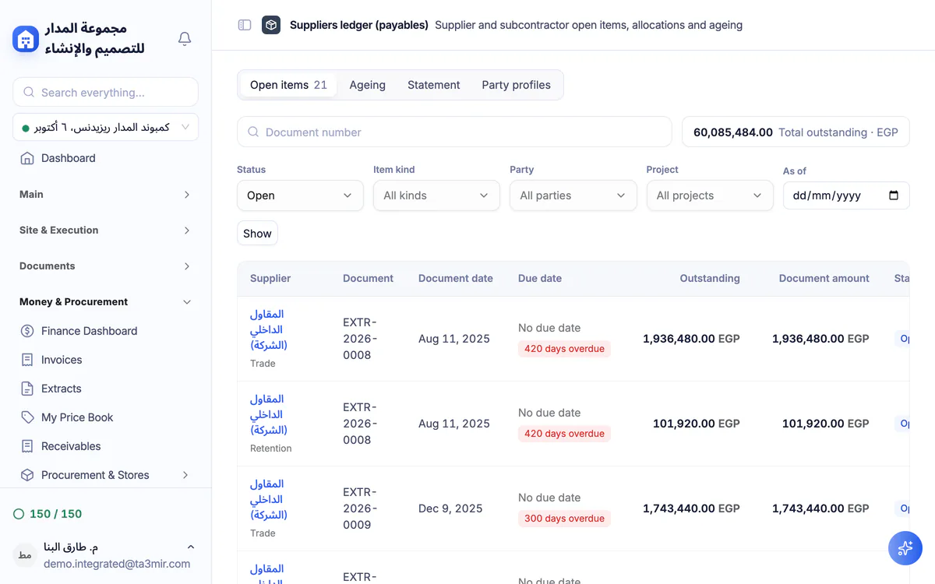Click the Dashboard home icon
Screen dimensions: 935x584
point(27,158)
